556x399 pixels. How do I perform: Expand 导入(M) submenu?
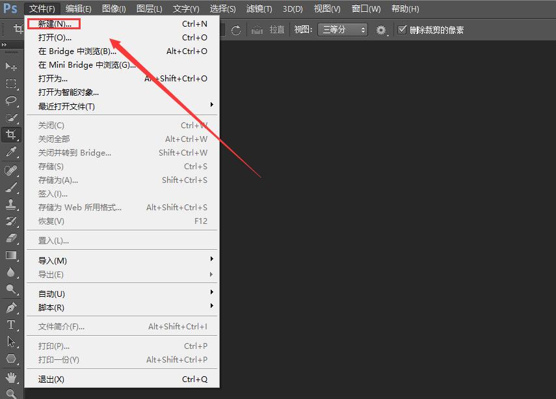pos(122,260)
